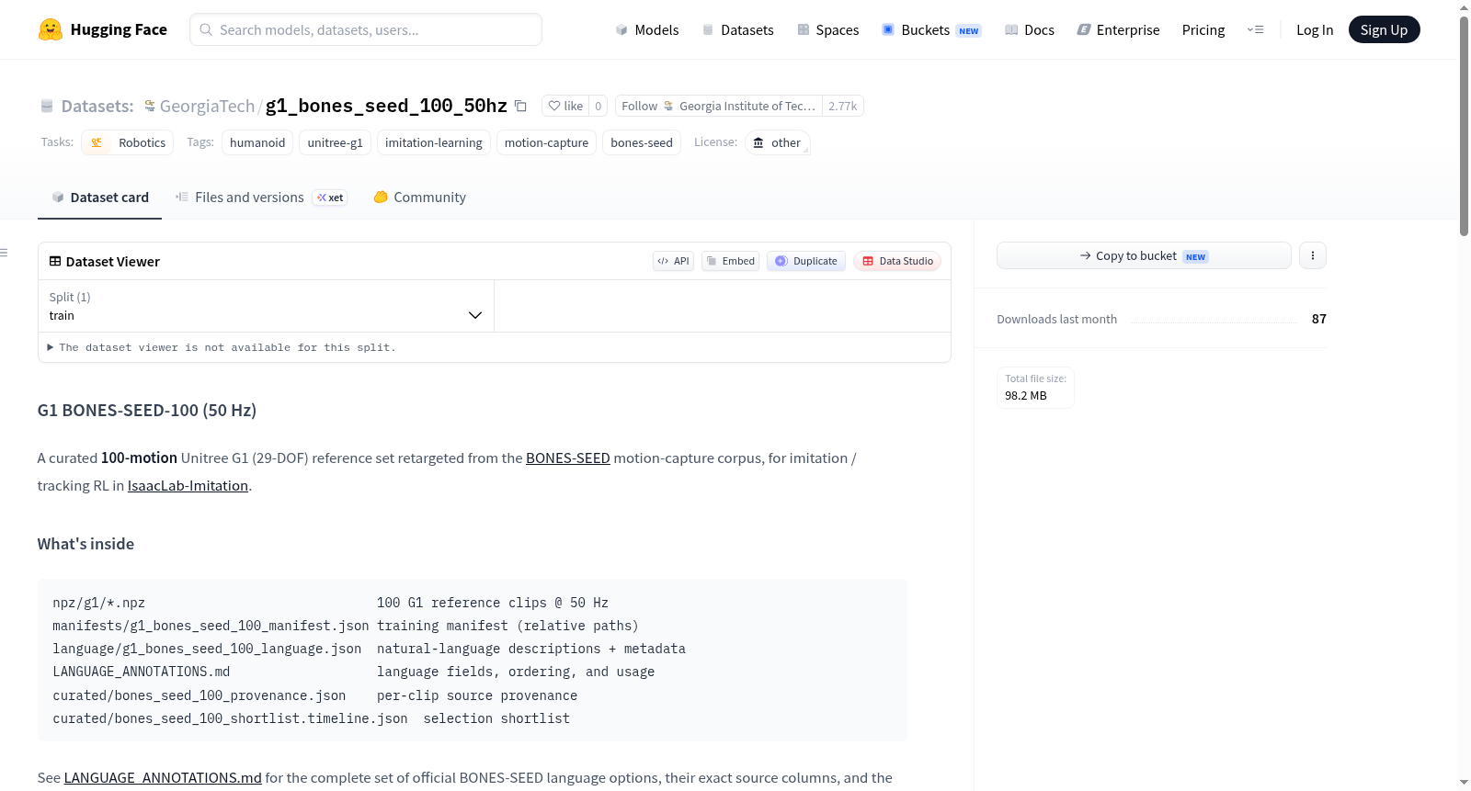Click the search models input field
Viewport: 1471px width, 791px height.
coord(366,29)
